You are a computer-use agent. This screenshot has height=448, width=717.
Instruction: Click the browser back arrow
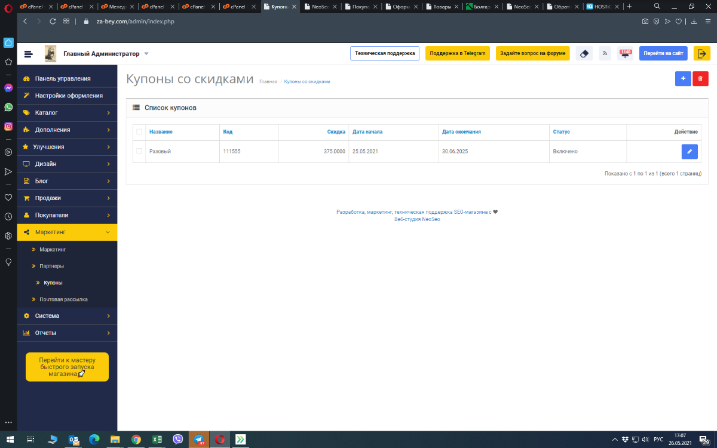pos(25,21)
